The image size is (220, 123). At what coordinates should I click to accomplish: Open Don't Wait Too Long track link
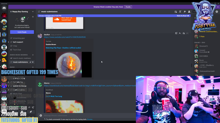pyautogui.click(x=54, y=96)
